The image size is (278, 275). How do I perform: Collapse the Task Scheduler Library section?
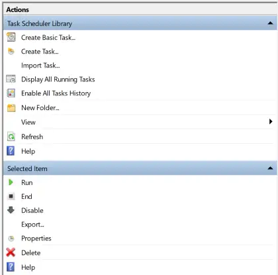coord(270,23)
